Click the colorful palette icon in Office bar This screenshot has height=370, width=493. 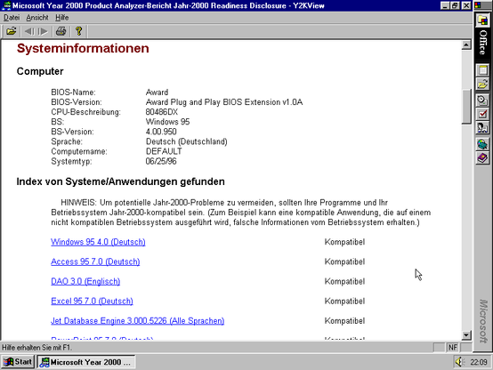point(482,144)
